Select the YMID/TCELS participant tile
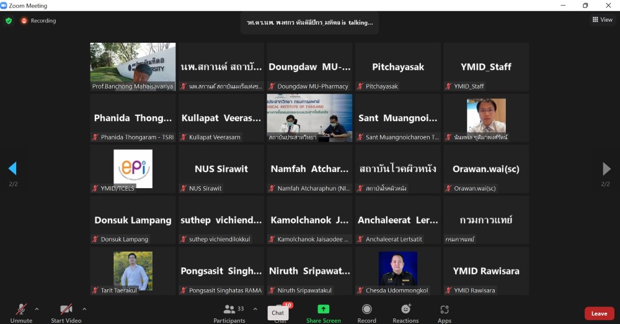Screen dimensions: 620x324 tap(133, 169)
